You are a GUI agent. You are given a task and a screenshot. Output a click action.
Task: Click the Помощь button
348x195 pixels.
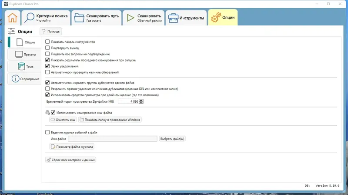tap(51, 31)
